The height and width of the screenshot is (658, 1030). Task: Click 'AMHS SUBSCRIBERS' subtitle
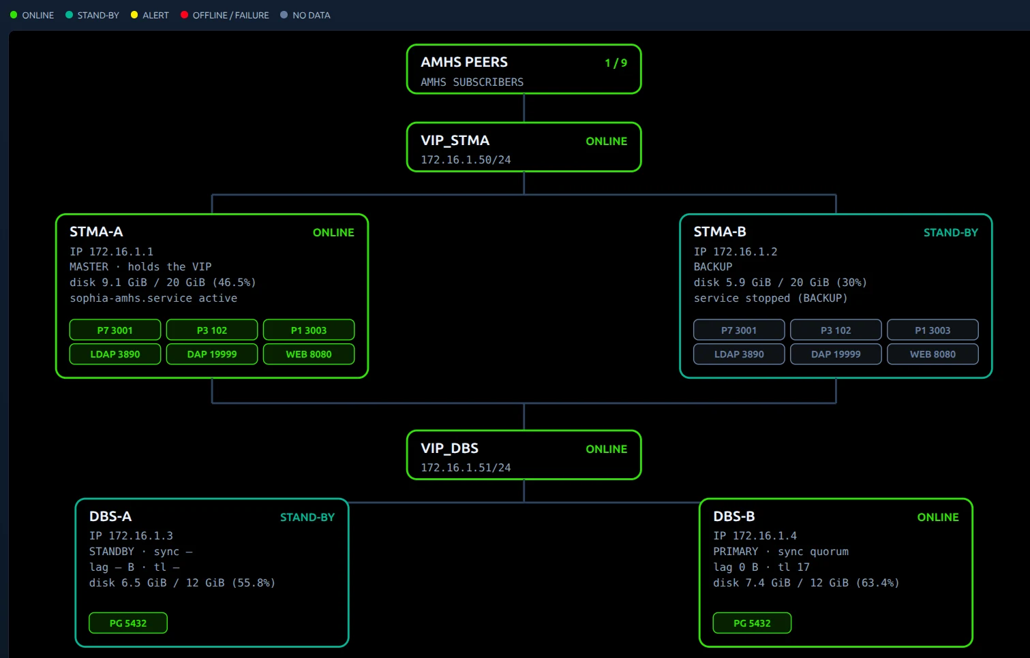(x=472, y=82)
